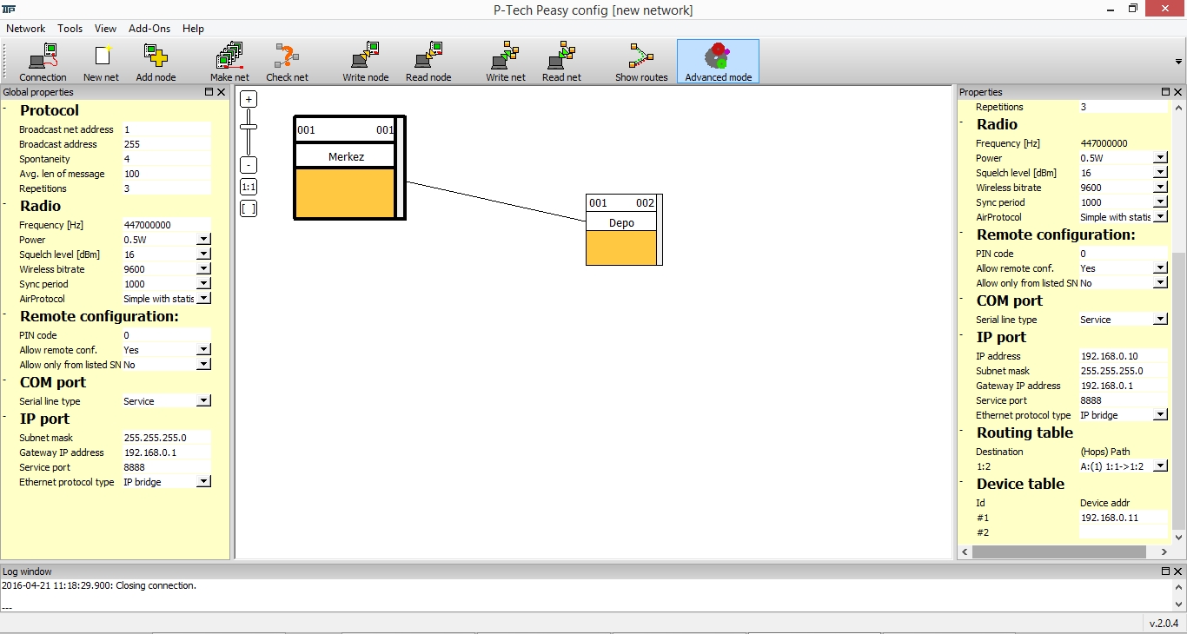Viewport: 1187px width, 634px height.
Task: Collapse the Protocol section in Global properties
Action: pos(5,109)
